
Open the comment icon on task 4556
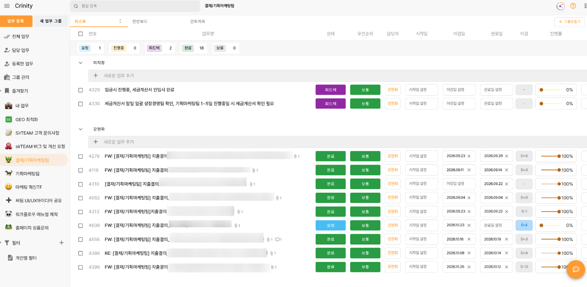click(278, 239)
